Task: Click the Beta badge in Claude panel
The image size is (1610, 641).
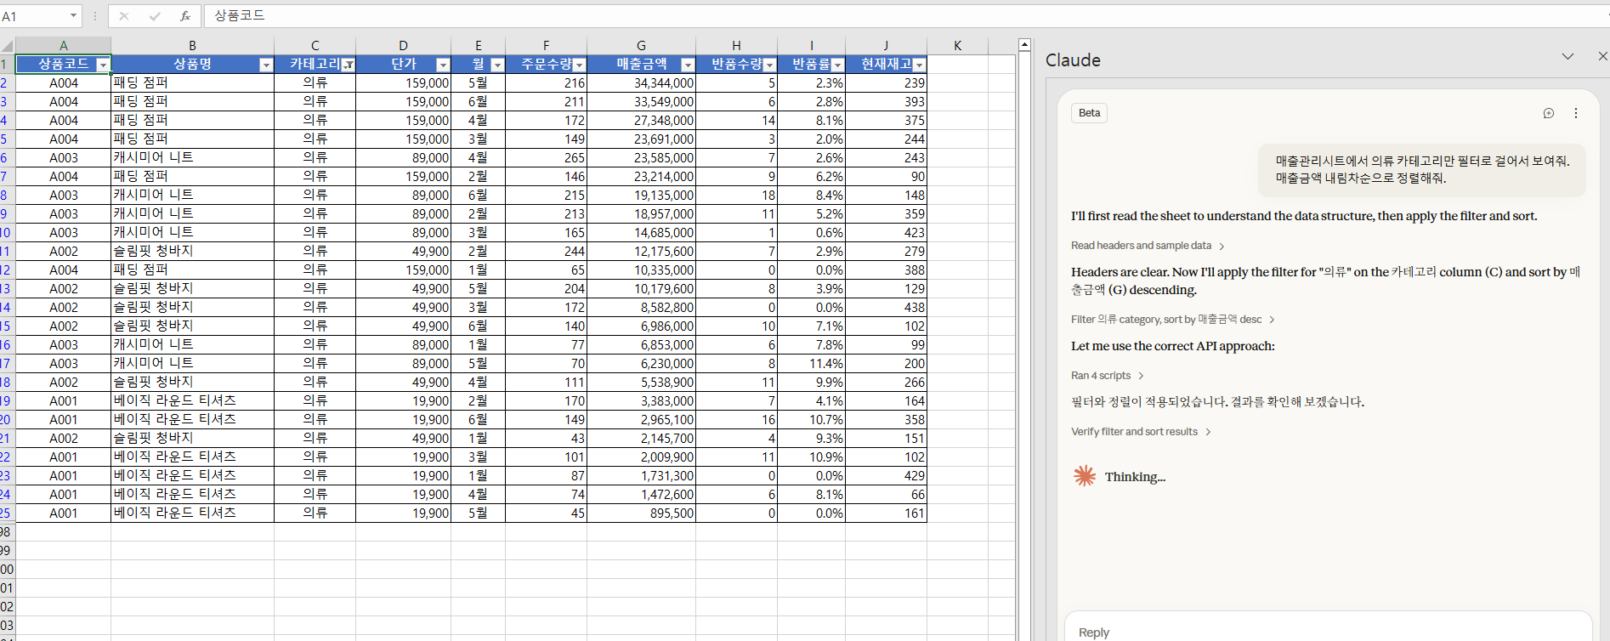Action: click(x=1089, y=113)
